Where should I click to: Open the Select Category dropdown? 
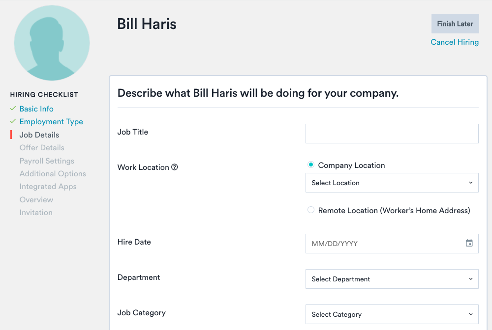click(392, 314)
